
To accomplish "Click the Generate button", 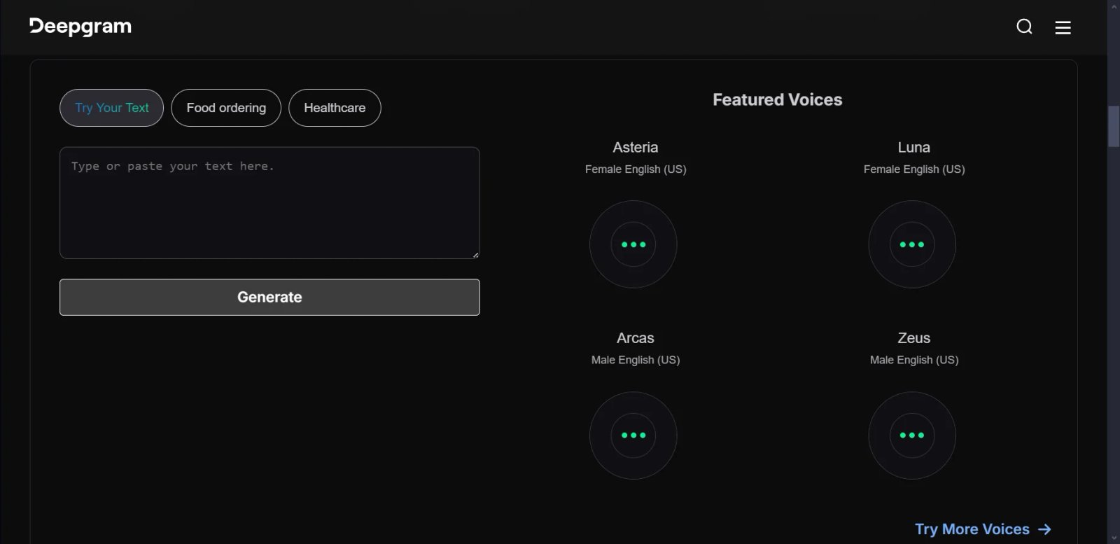I will pos(269,297).
